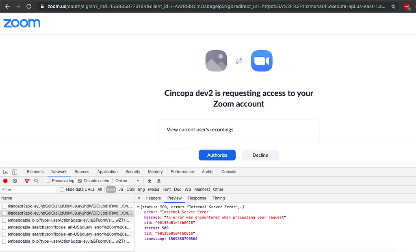This screenshot has height=252, width=416.
Task: Clear the network requests list
Action: point(15,181)
